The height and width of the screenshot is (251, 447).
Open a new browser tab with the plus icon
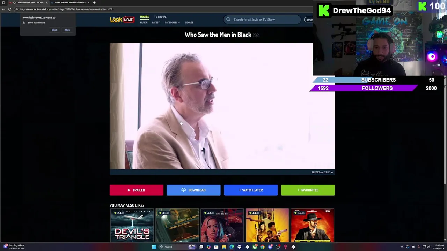click(94, 3)
